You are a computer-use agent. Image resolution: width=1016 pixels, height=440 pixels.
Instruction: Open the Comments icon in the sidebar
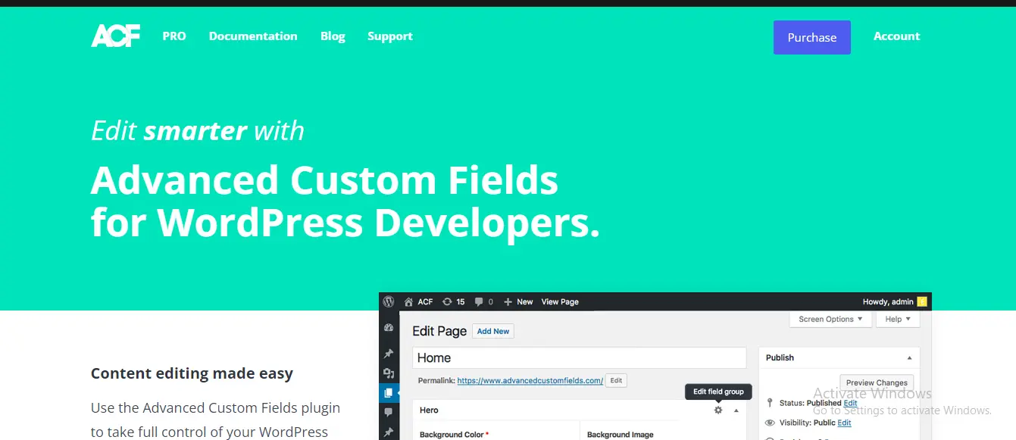click(389, 413)
